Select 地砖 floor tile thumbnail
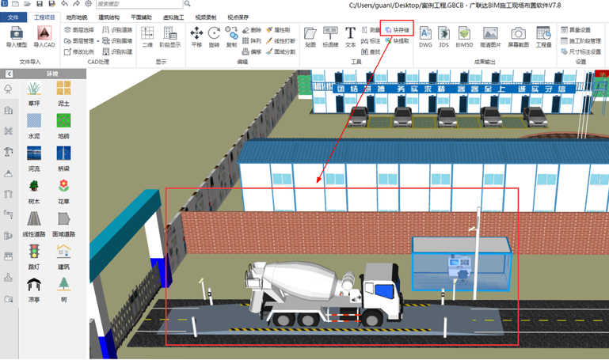This screenshot has height=360, width=609. click(x=63, y=120)
